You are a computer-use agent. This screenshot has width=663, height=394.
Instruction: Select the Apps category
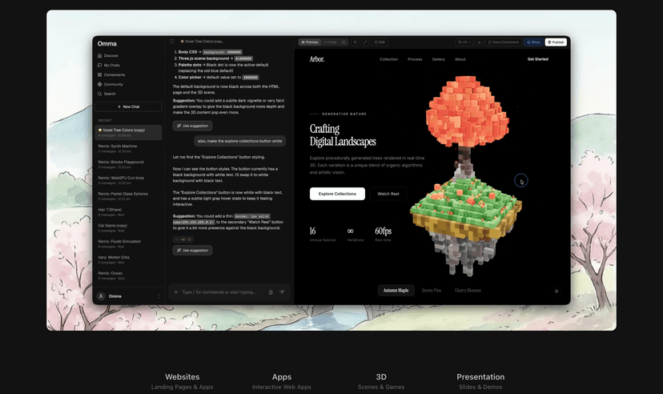282,381
